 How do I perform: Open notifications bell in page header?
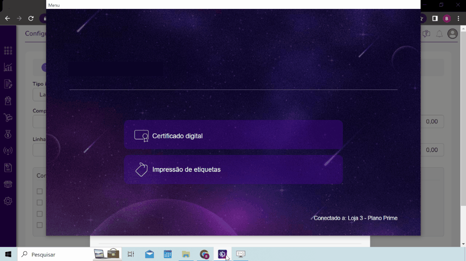tap(439, 34)
